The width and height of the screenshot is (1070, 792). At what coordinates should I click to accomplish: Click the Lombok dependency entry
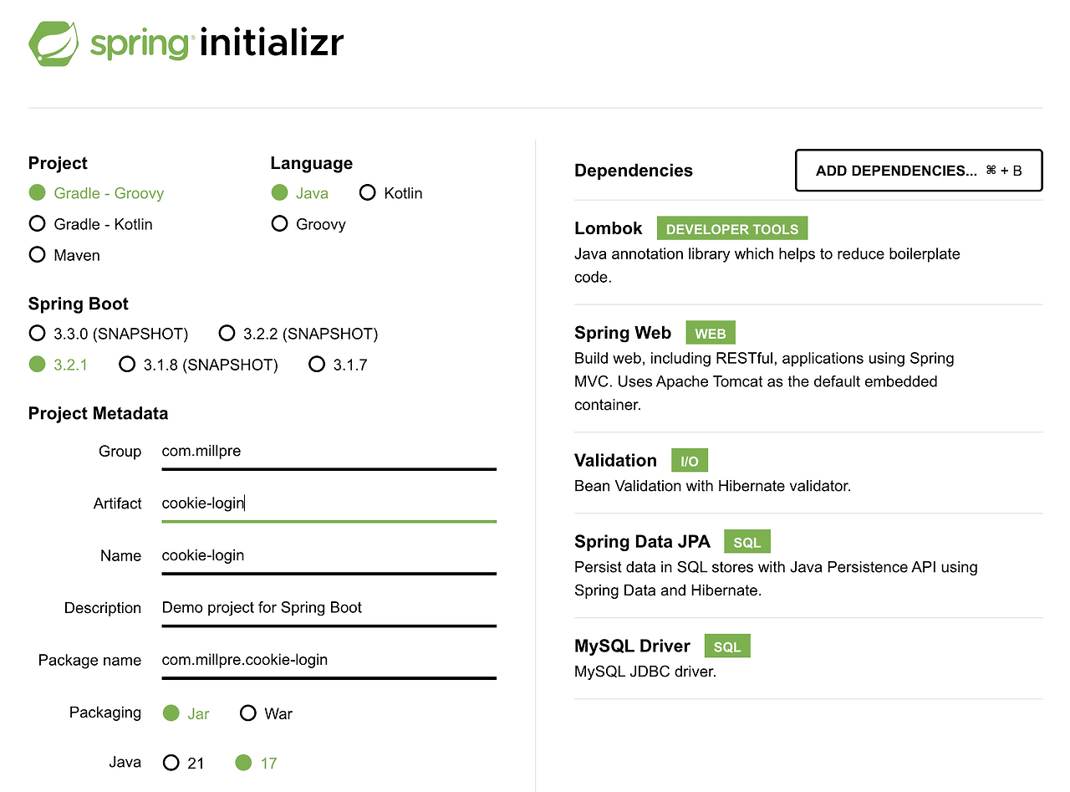pos(608,227)
